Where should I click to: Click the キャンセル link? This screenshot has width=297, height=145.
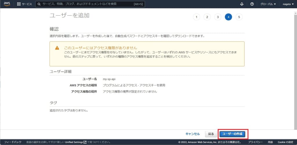193,134
